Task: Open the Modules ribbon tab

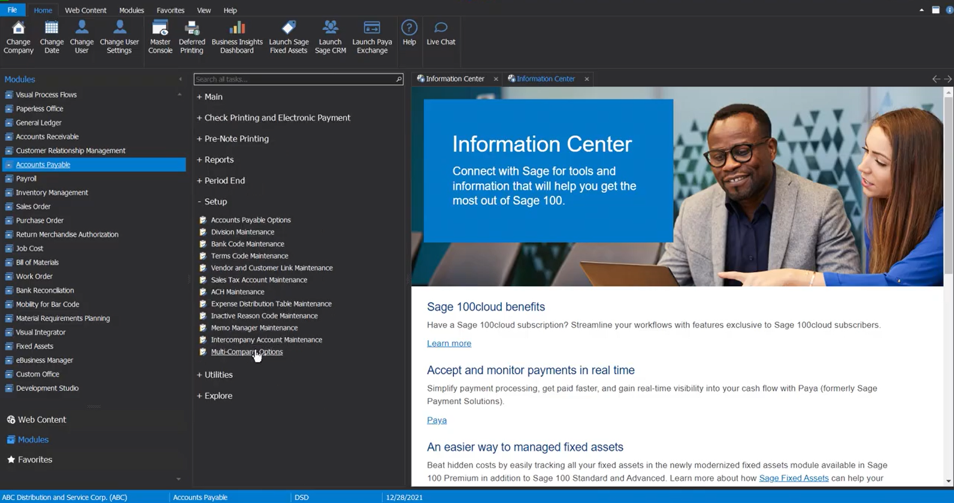Action: 132,10
